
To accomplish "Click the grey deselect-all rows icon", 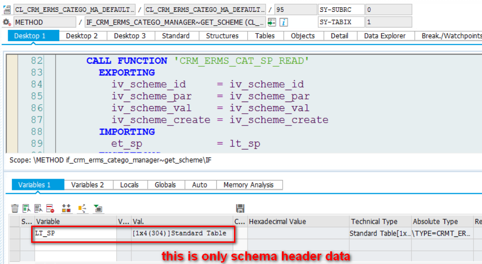I will (38, 208).
